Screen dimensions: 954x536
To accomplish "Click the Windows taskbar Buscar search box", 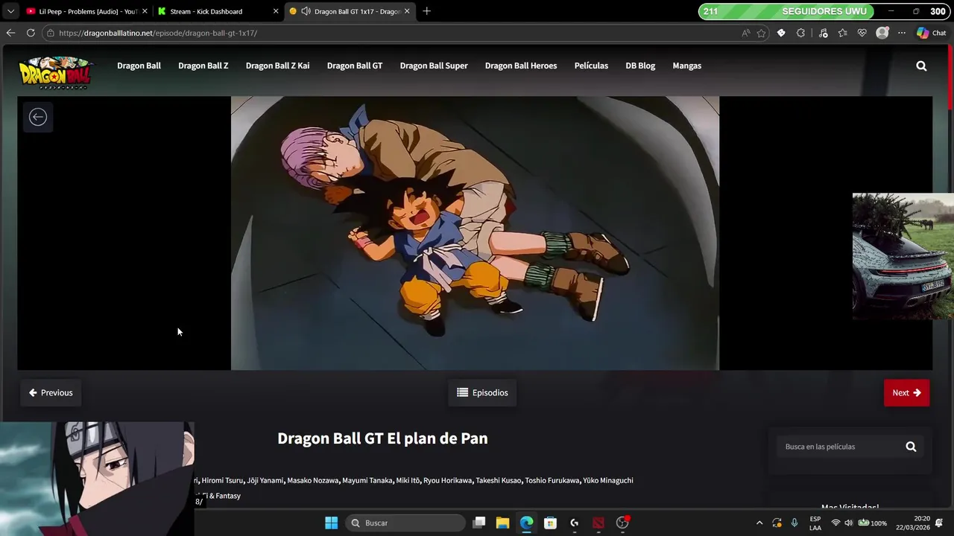I will click(405, 523).
